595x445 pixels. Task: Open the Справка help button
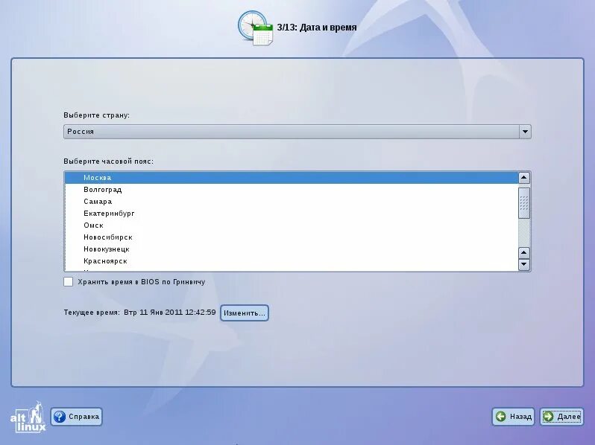pyautogui.click(x=76, y=417)
